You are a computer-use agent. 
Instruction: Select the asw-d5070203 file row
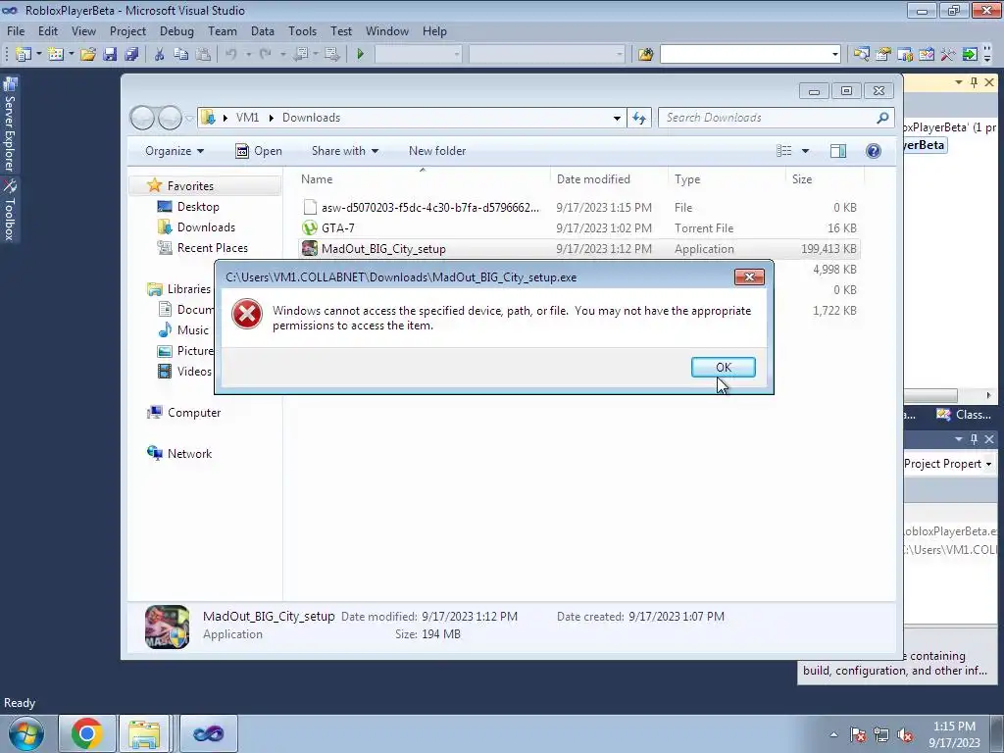click(578, 208)
